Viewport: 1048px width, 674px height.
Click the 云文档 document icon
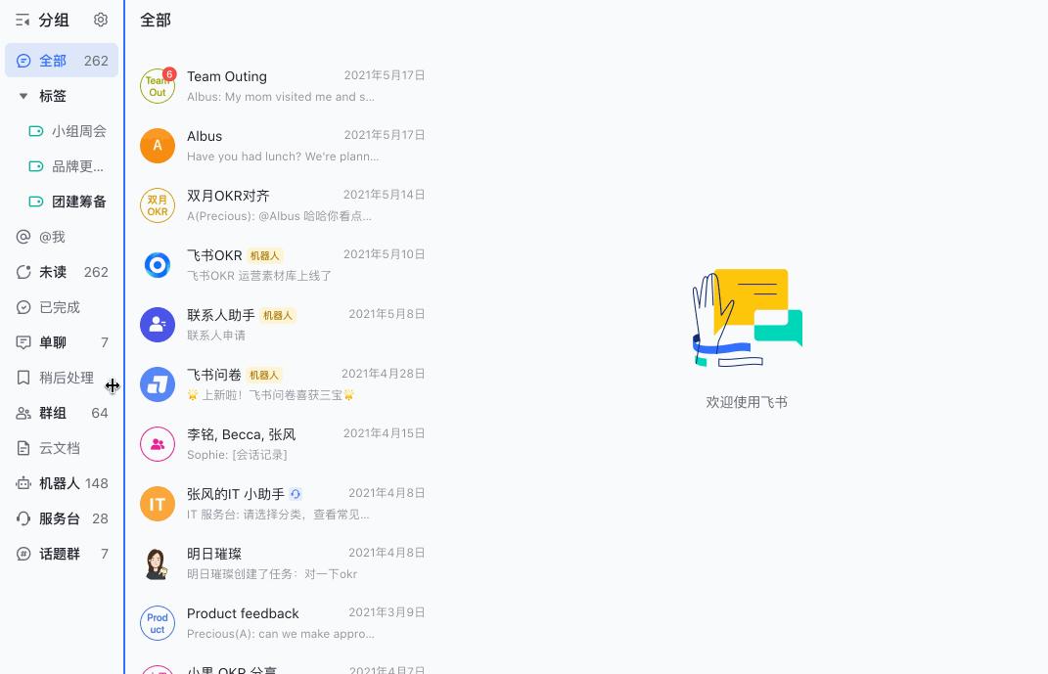click(23, 448)
